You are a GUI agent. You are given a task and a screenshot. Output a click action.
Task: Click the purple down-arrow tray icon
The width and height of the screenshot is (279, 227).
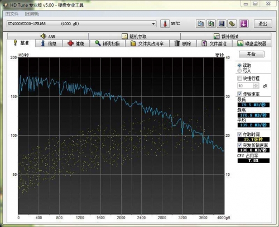click(244, 24)
